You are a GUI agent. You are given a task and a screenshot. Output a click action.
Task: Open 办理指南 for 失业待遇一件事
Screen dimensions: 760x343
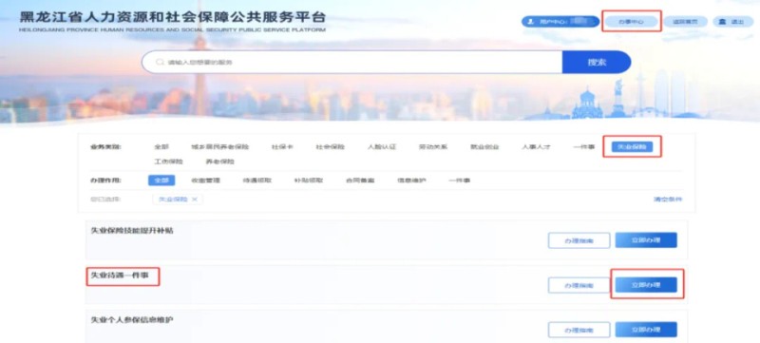(579, 285)
